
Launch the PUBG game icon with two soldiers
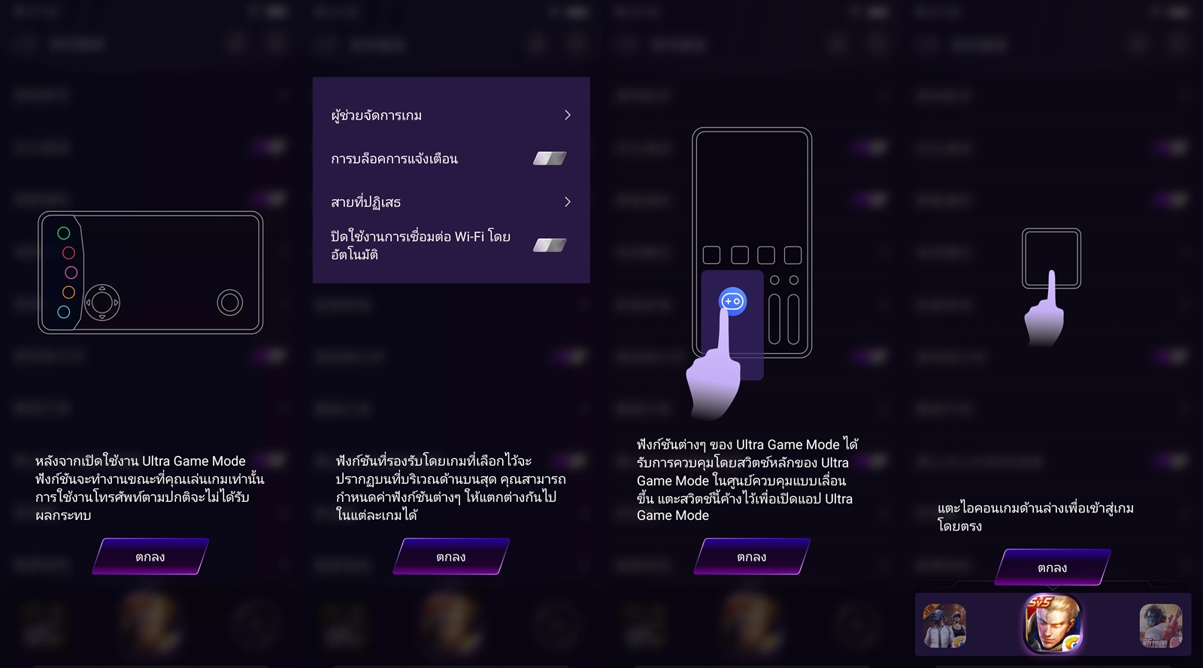coord(944,625)
